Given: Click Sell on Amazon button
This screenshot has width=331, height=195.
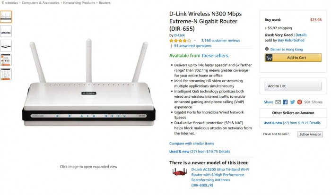Looking at the screenshot, I should (310, 134).
